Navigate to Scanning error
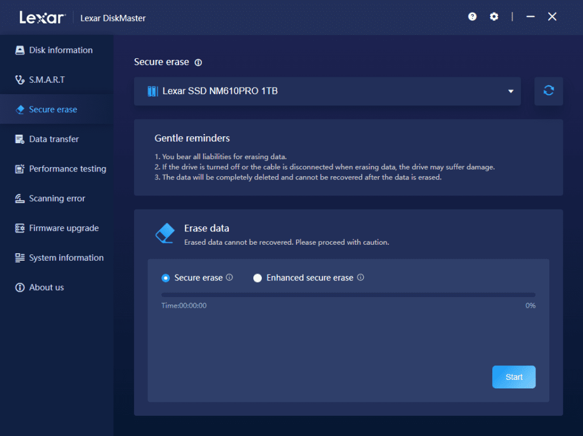This screenshot has height=436, width=583. [x=57, y=198]
